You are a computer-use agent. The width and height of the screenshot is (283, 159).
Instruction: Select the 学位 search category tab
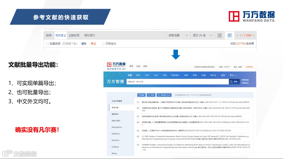click(147, 75)
